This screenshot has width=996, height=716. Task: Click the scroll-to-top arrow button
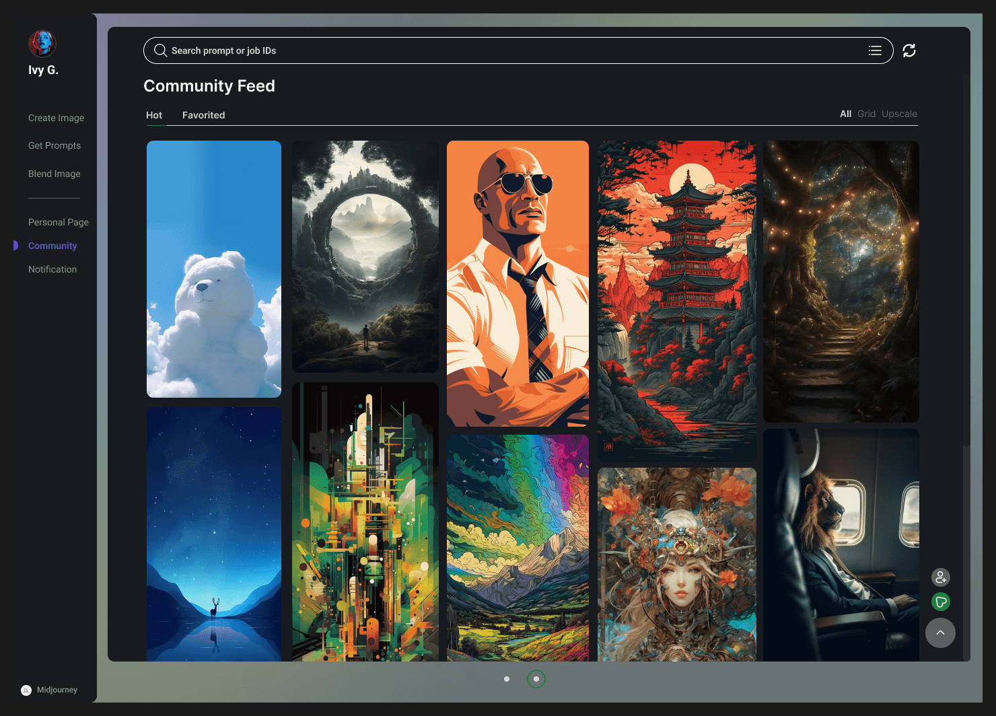click(940, 633)
